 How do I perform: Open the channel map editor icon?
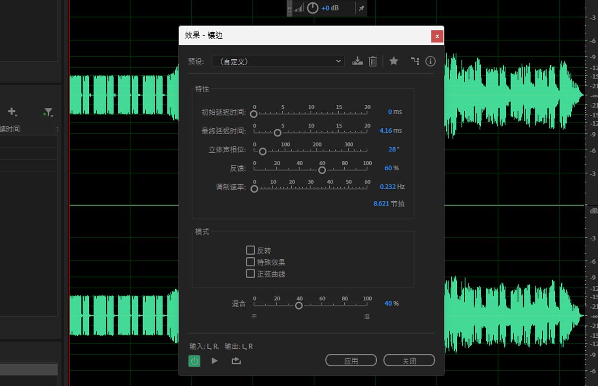pyautogui.click(x=415, y=61)
